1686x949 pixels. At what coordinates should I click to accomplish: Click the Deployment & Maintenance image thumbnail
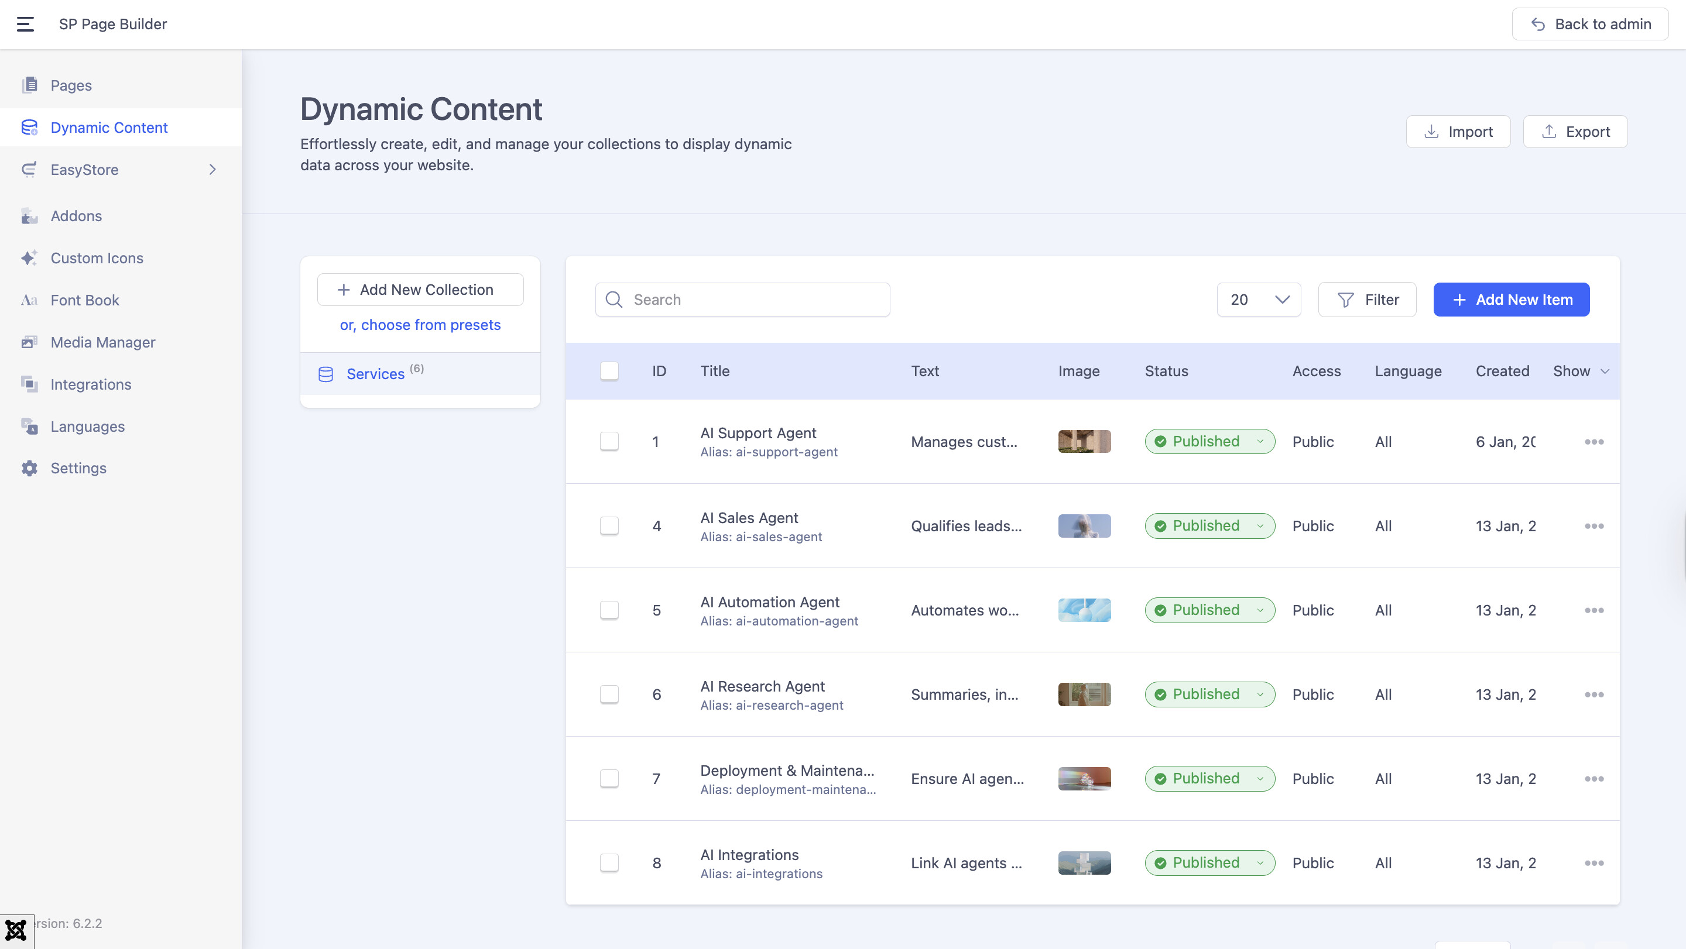pyautogui.click(x=1084, y=779)
